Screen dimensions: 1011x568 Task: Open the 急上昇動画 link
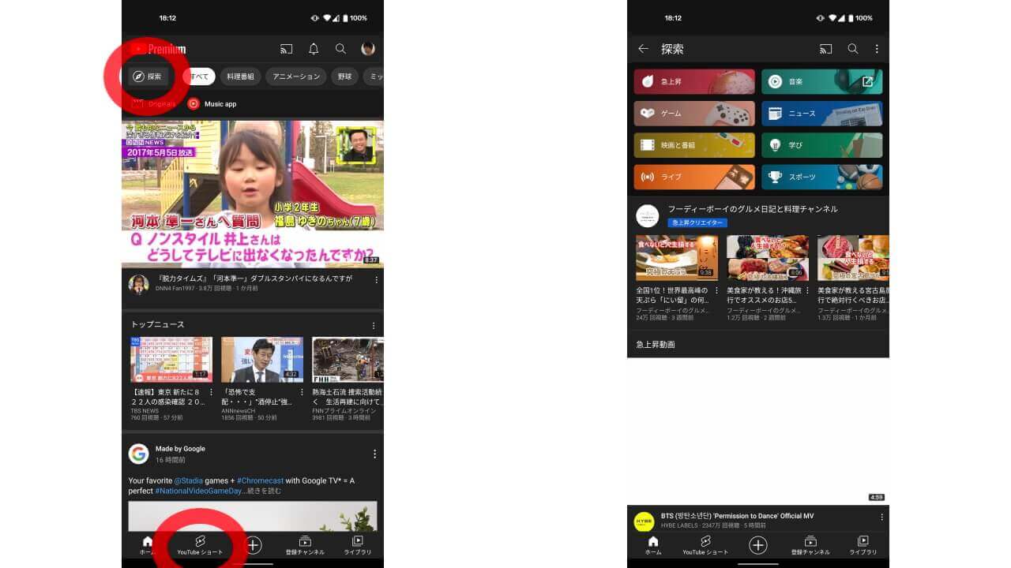click(654, 345)
